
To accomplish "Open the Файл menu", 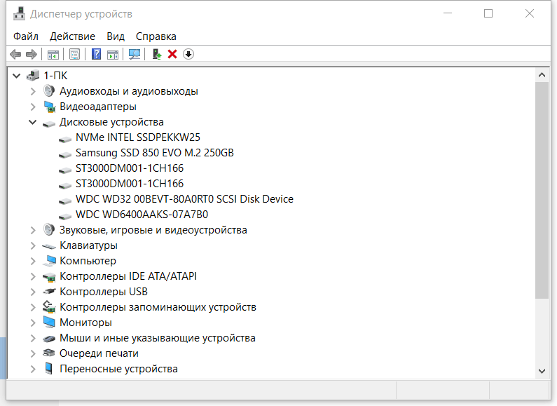I will click(x=26, y=36).
